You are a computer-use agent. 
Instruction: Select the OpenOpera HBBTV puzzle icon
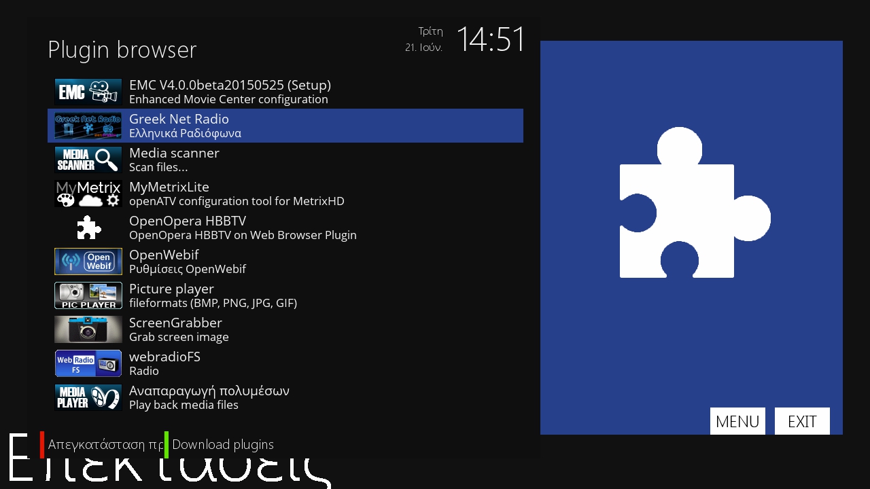pos(88,228)
